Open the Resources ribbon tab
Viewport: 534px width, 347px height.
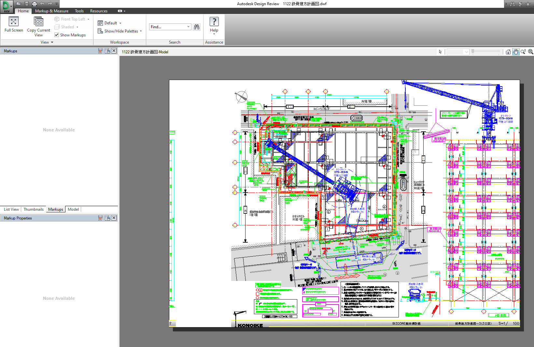[x=99, y=11]
